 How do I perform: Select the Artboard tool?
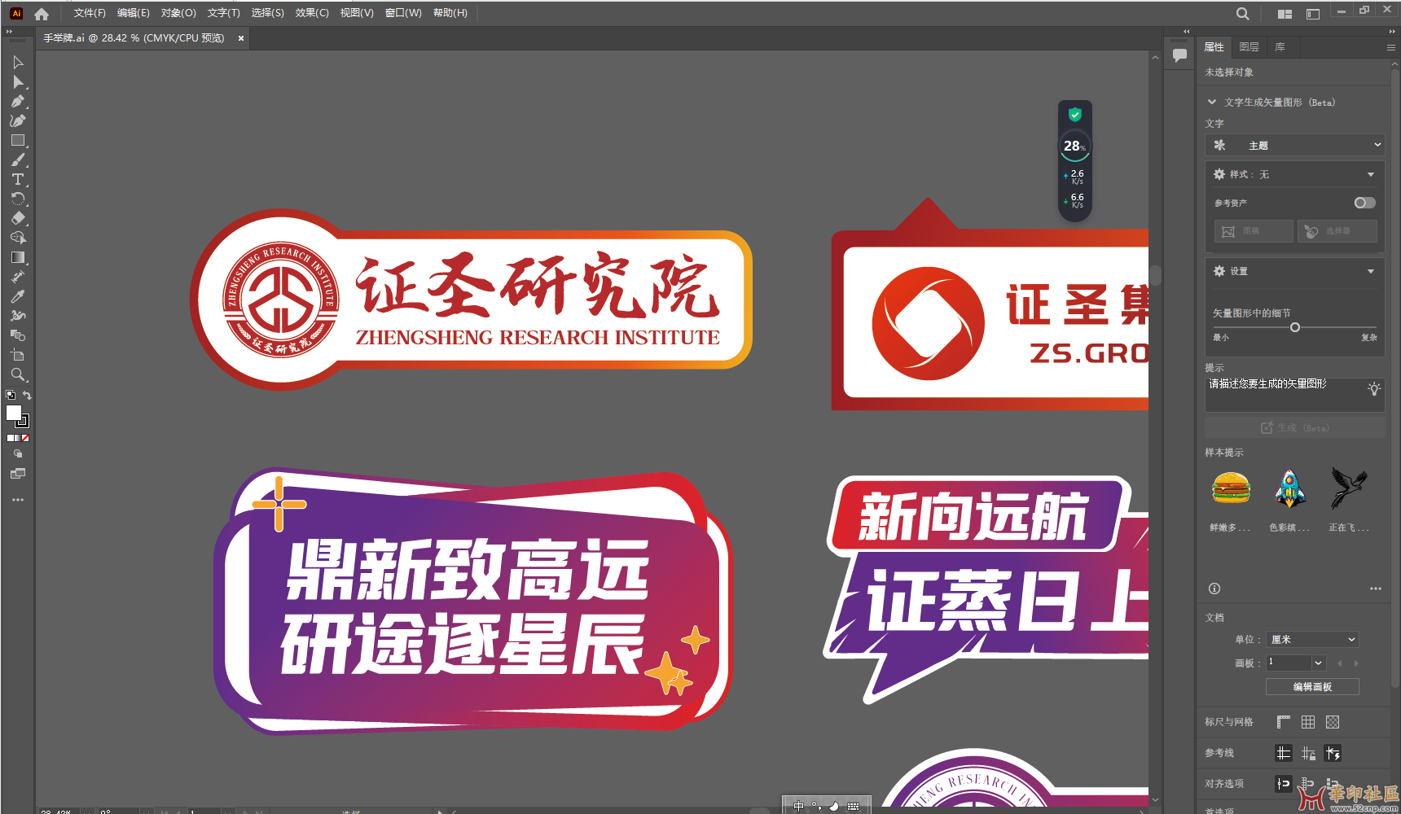tap(18, 356)
